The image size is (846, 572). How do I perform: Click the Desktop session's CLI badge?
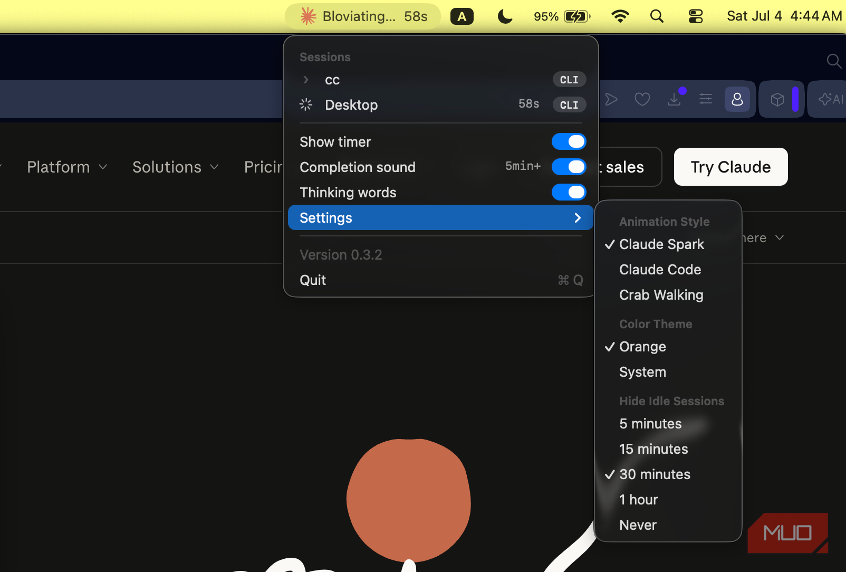569,105
